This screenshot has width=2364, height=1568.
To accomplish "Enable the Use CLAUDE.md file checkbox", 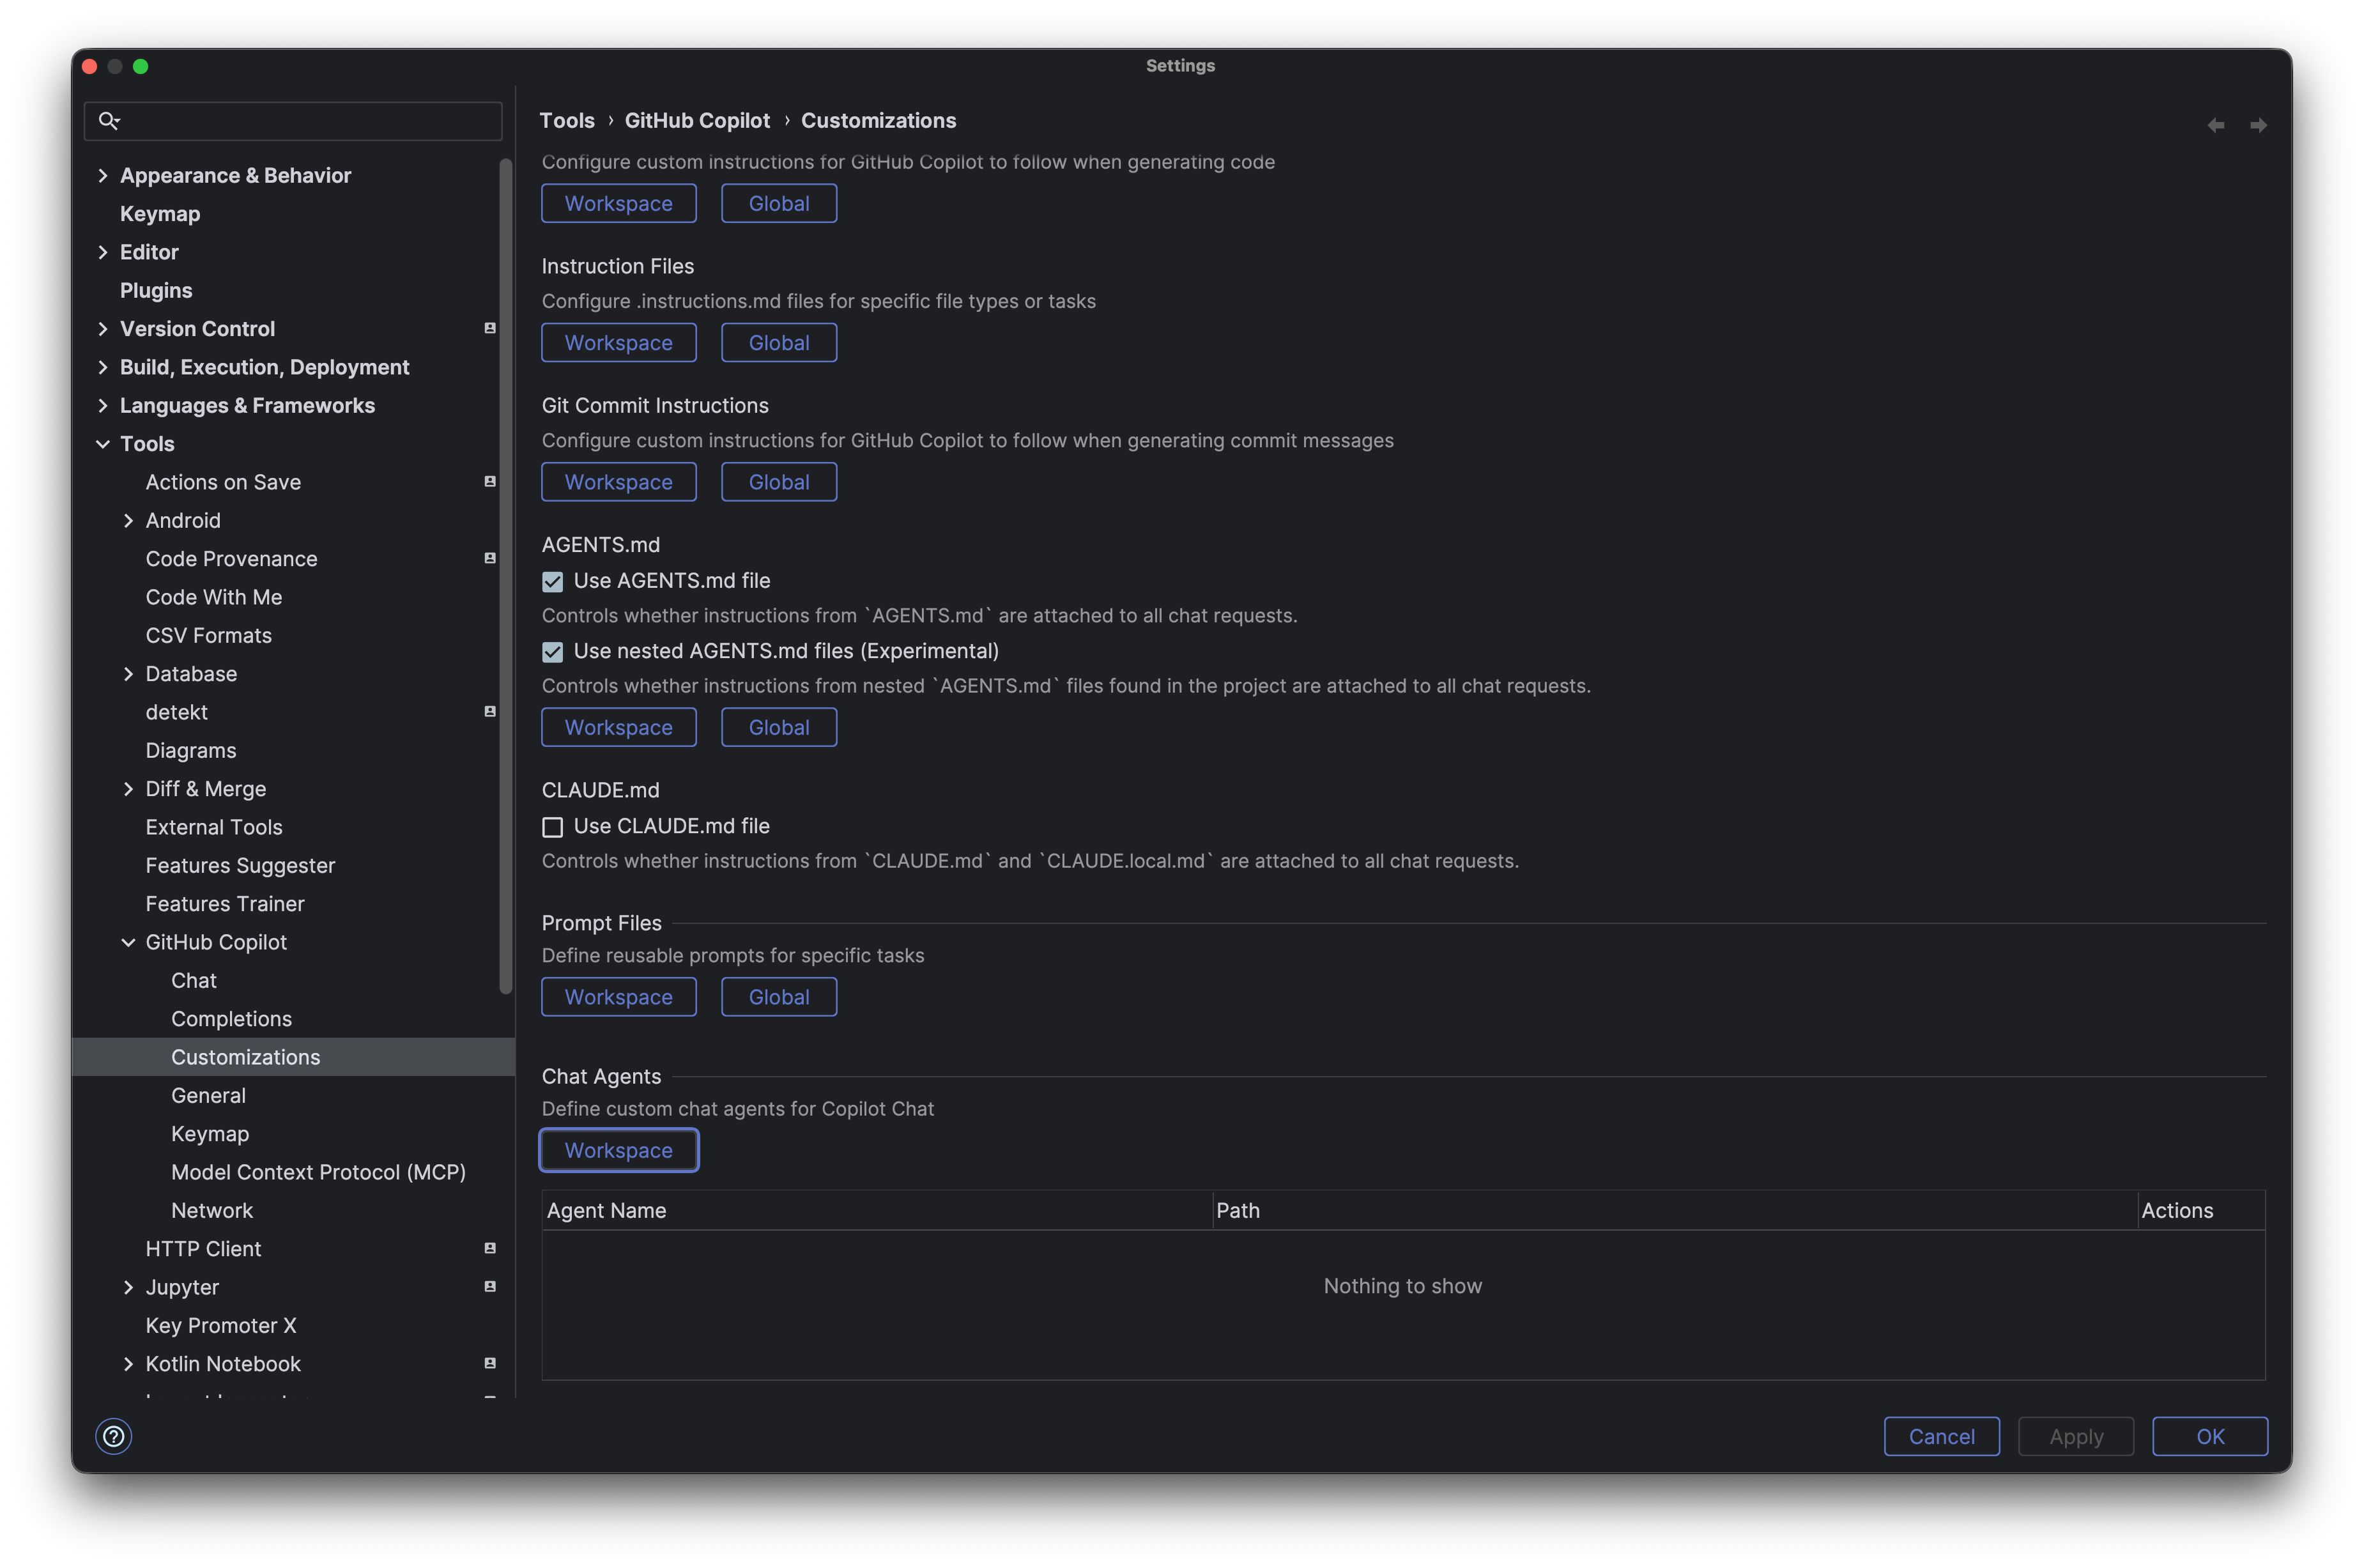I will click(x=552, y=827).
